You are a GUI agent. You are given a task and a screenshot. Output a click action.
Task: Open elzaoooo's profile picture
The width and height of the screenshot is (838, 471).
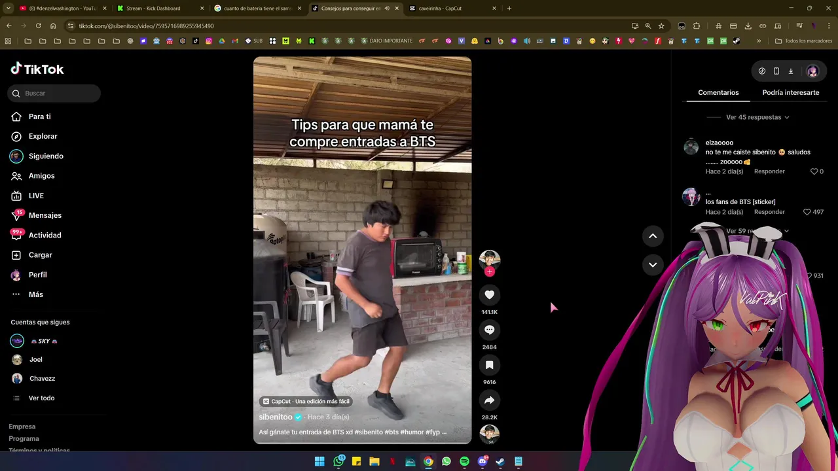pos(691,147)
